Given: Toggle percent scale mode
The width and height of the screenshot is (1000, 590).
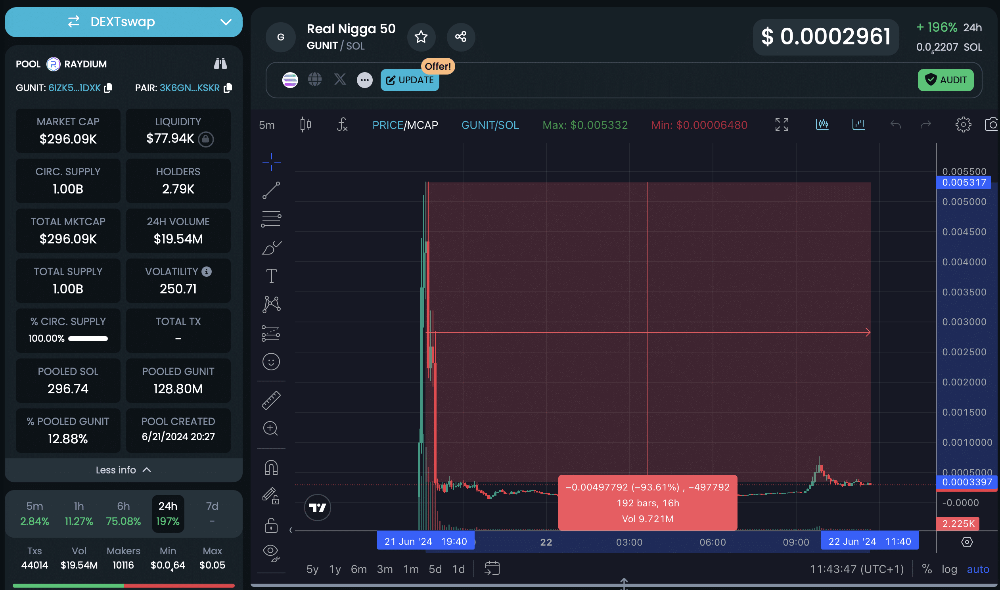Looking at the screenshot, I should pyautogui.click(x=927, y=569).
